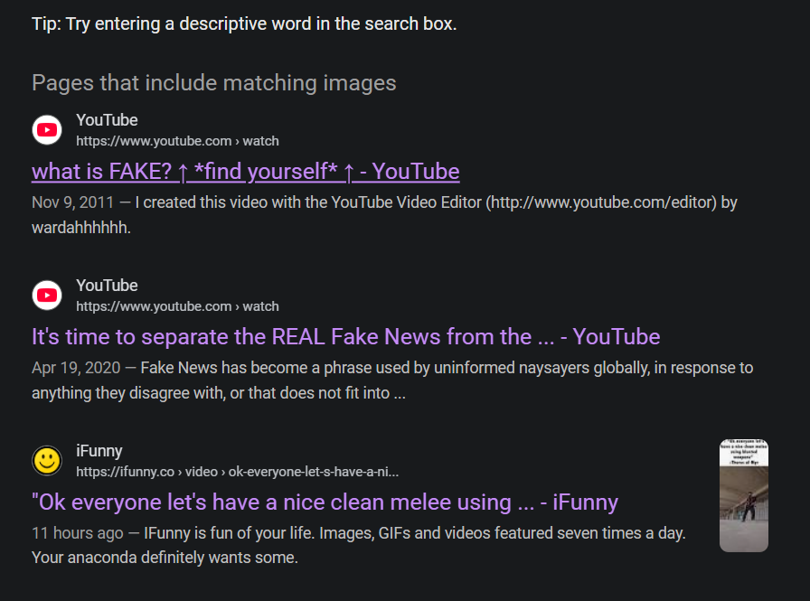Click the ifunny.co video breadcrumb URL
Image resolution: width=810 pixels, height=601 pixels.
tap(237, 472)
